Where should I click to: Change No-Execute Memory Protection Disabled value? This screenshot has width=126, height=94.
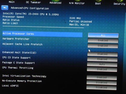pyautogui.click(x=102, y=82)
